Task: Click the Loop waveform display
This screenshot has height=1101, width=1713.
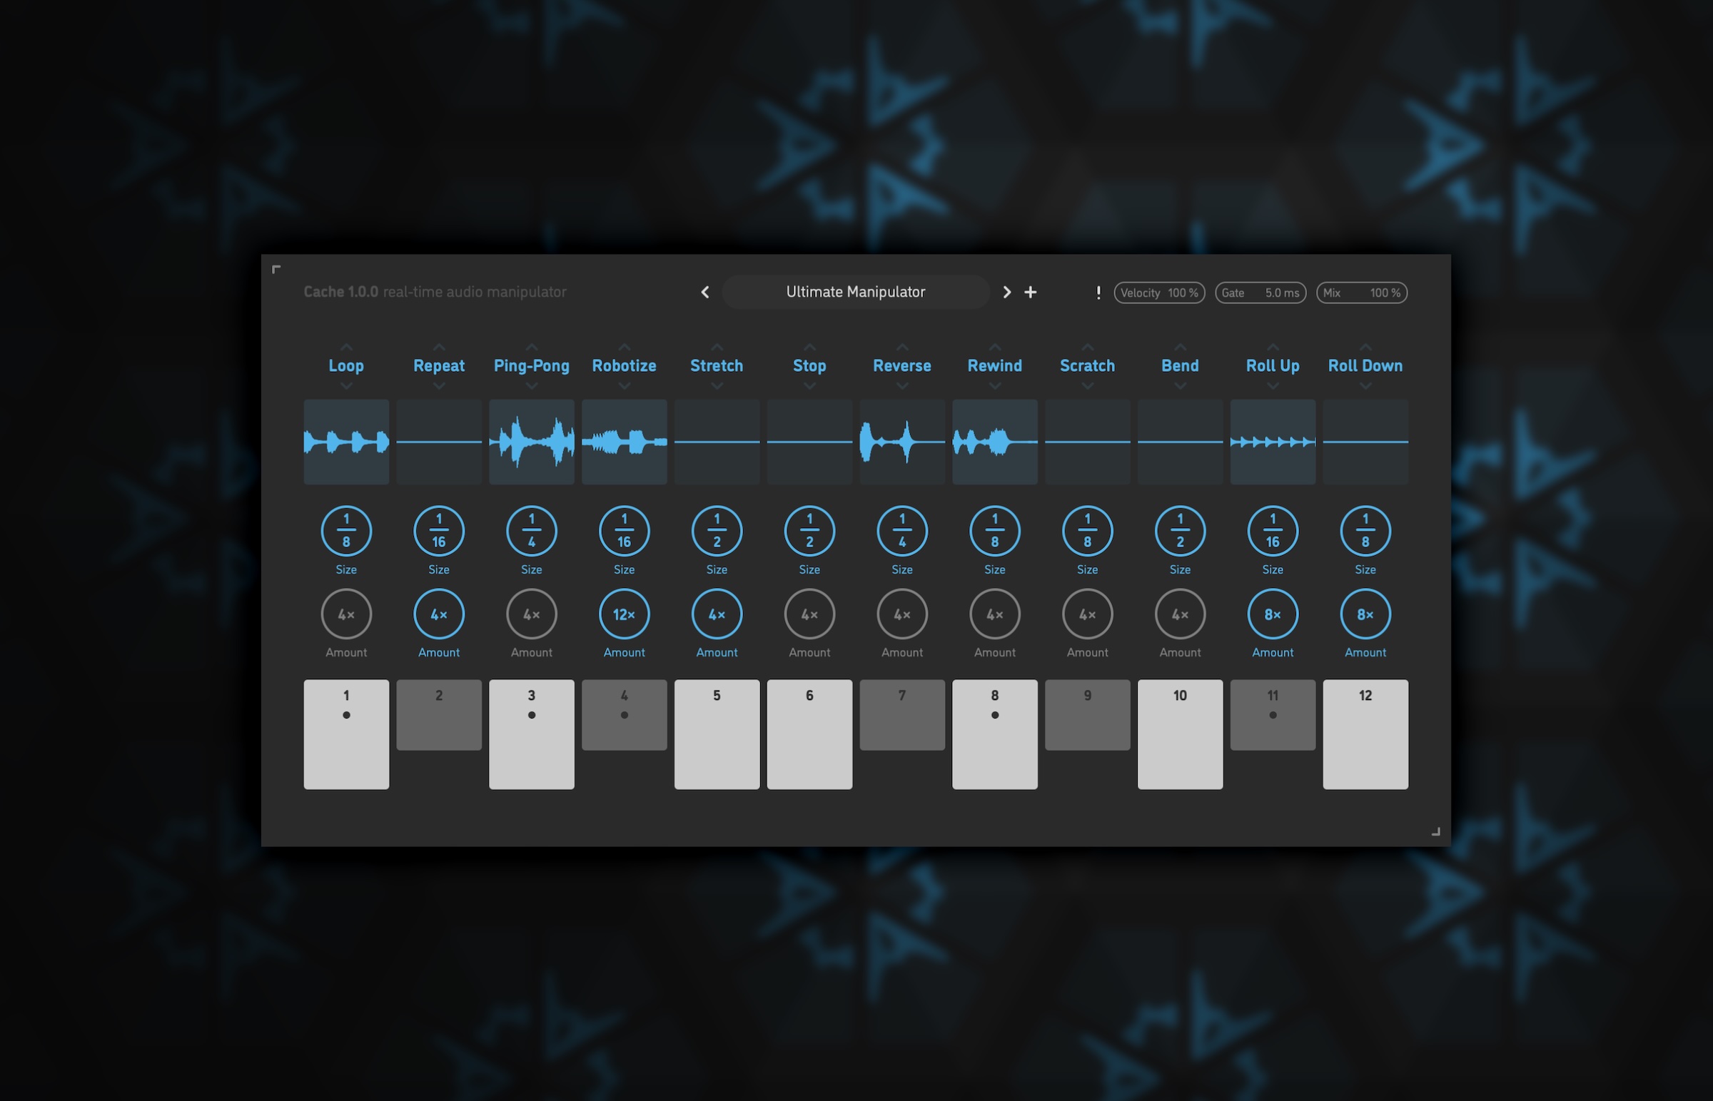Action: point(346,442)
